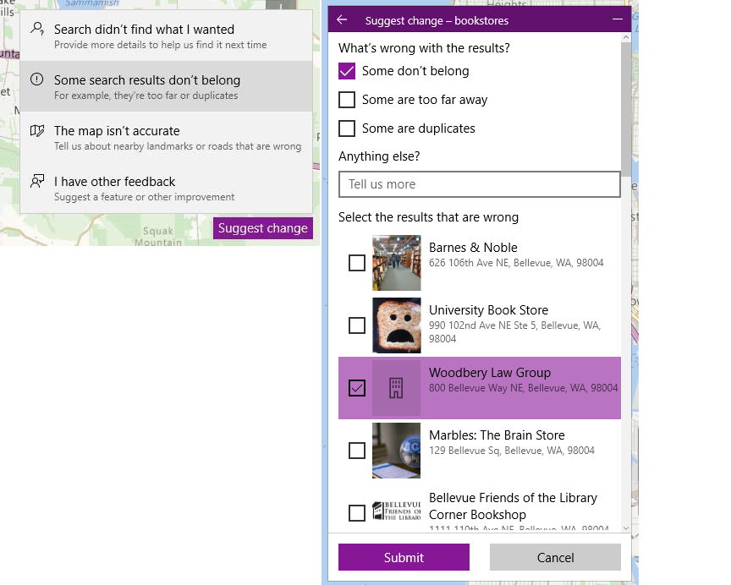Select 'Some search results don't belong' option

click(x=167, y=86)
